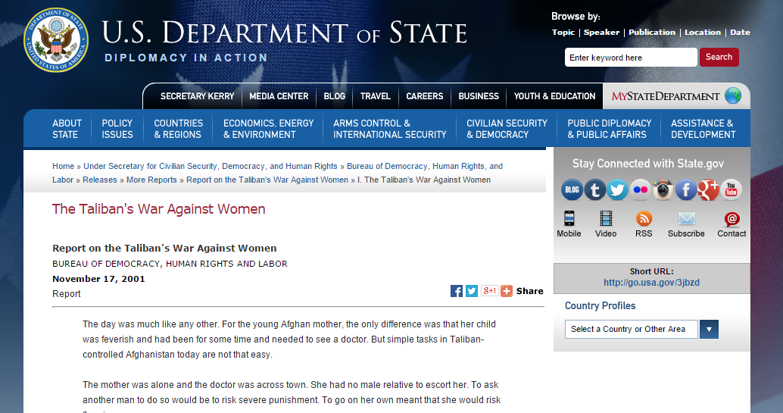Open the Flickr icon in sidebar
783x413 pixels.
640,189
